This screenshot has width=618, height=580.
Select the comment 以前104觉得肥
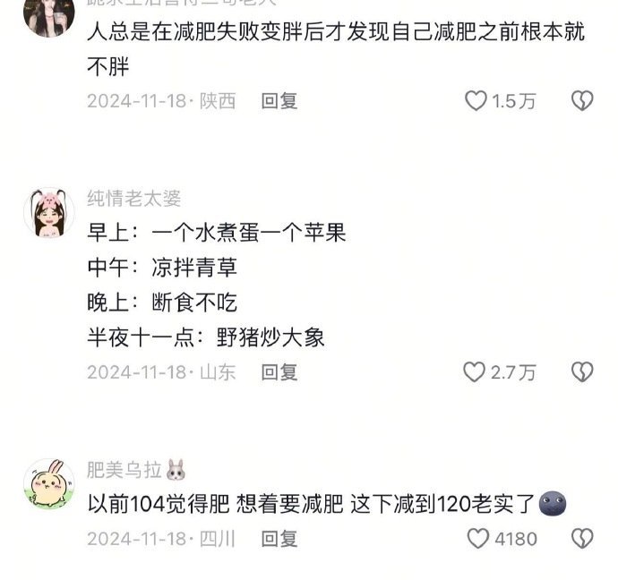point(327,504)
